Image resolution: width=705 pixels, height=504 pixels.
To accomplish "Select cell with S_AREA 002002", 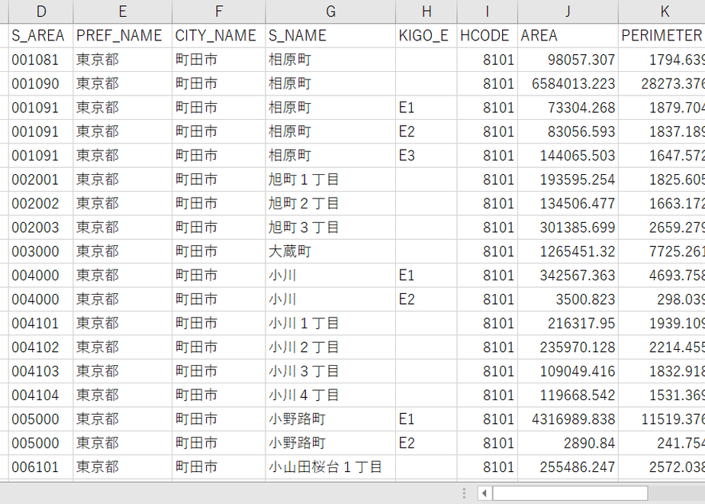I will coord(41,203).
